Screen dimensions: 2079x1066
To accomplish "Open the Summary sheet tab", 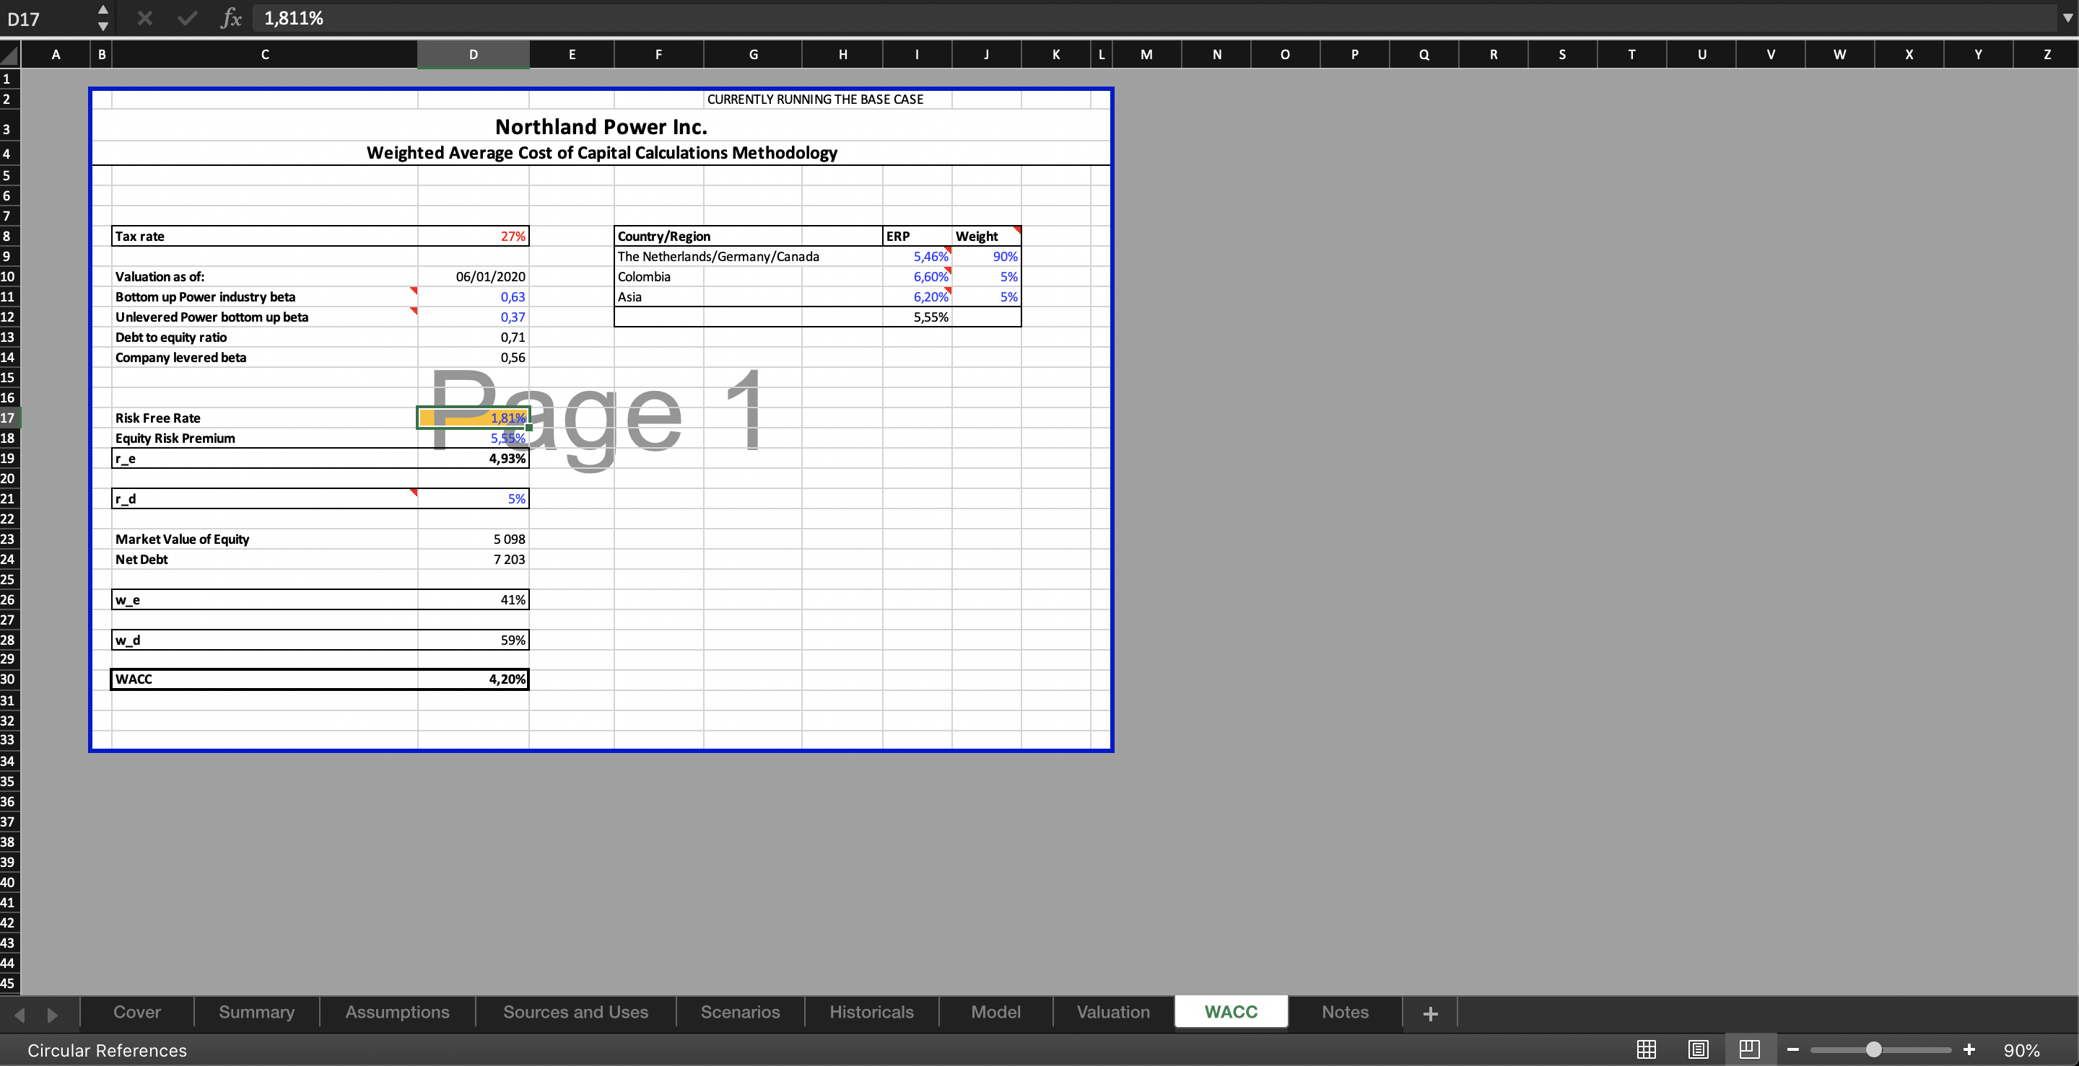I will [x=257, y=1012].
